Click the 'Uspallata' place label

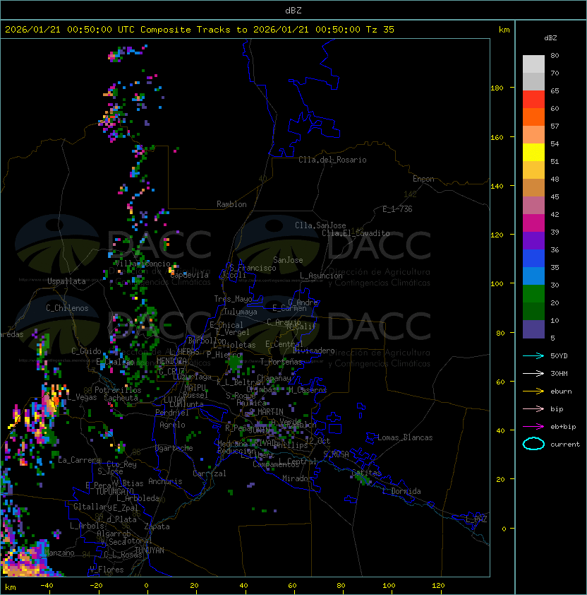click(66, 281)
